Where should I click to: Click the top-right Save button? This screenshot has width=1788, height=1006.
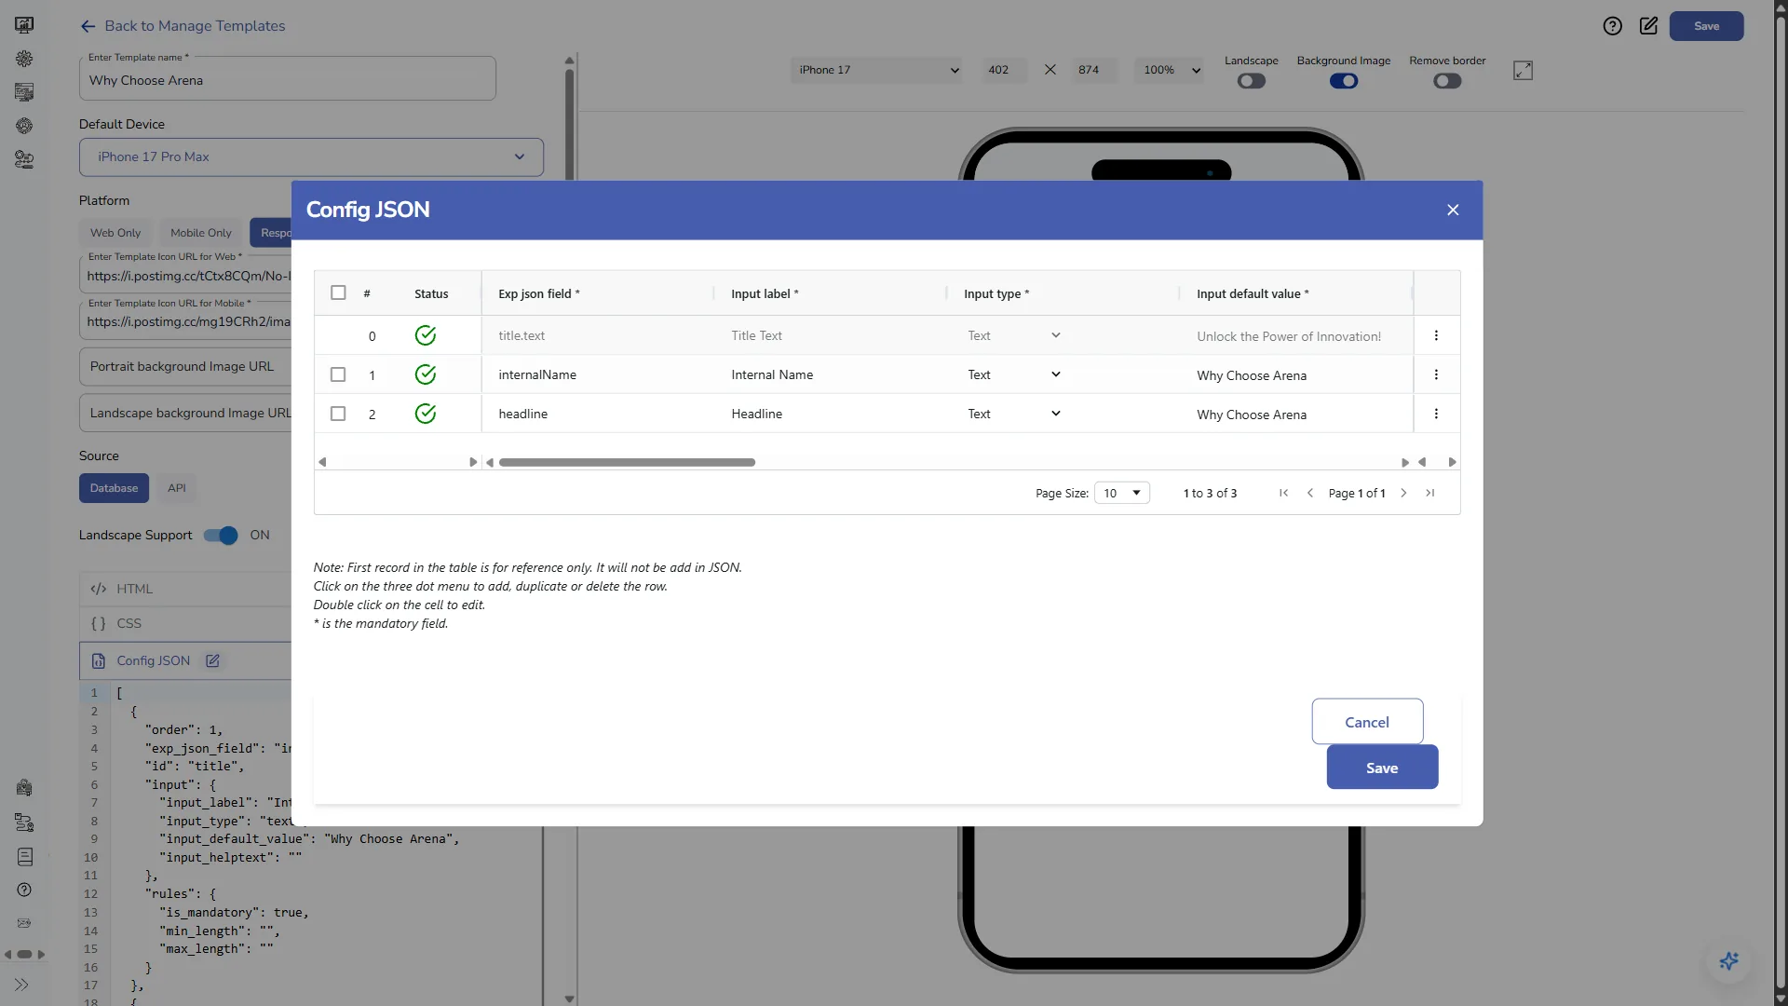click(1706, 26)
